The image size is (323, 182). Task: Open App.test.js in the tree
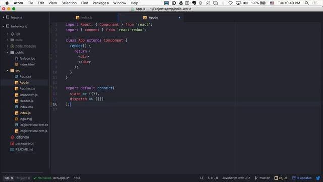(x=27, y=89)
